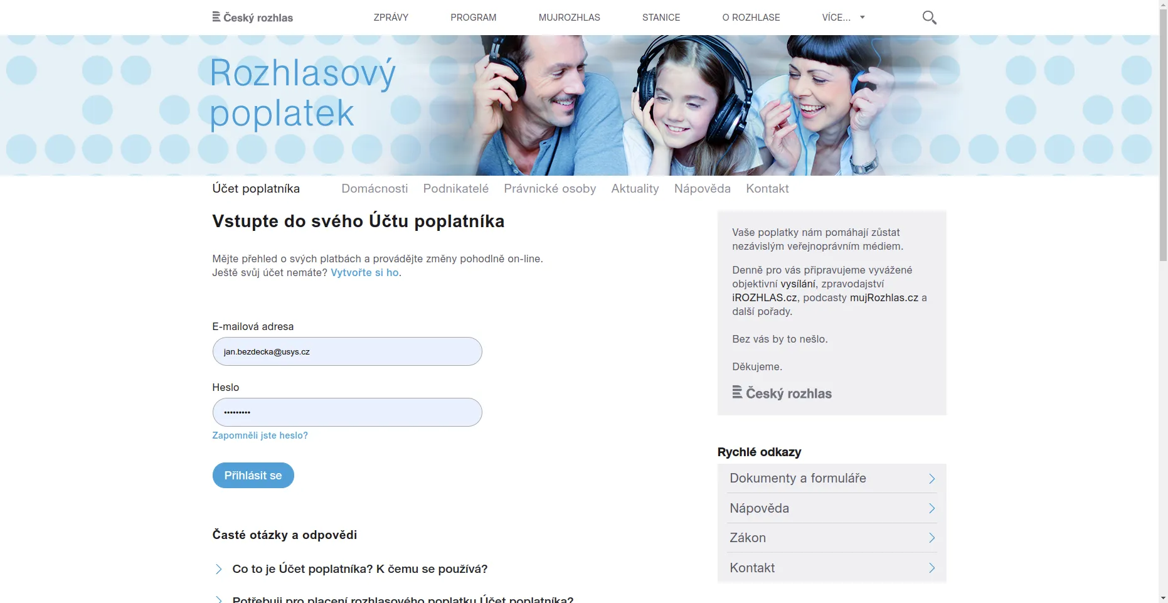Click the scrollbar down arrow
Screen dimensions: 1168x603
(1163, 598)
